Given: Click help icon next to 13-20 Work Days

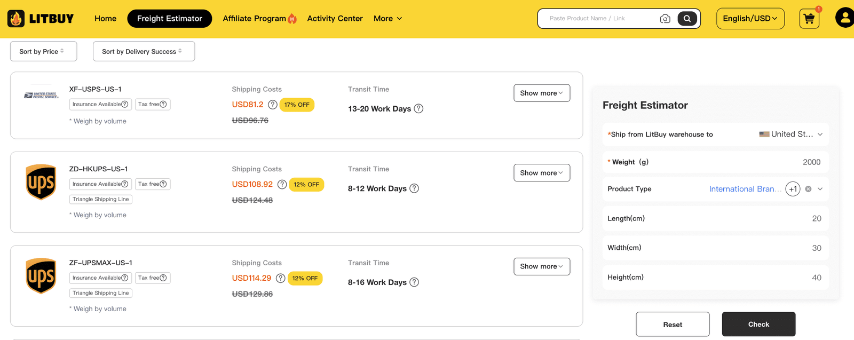Looking at the screenshot, I should (x=418, y=108).
